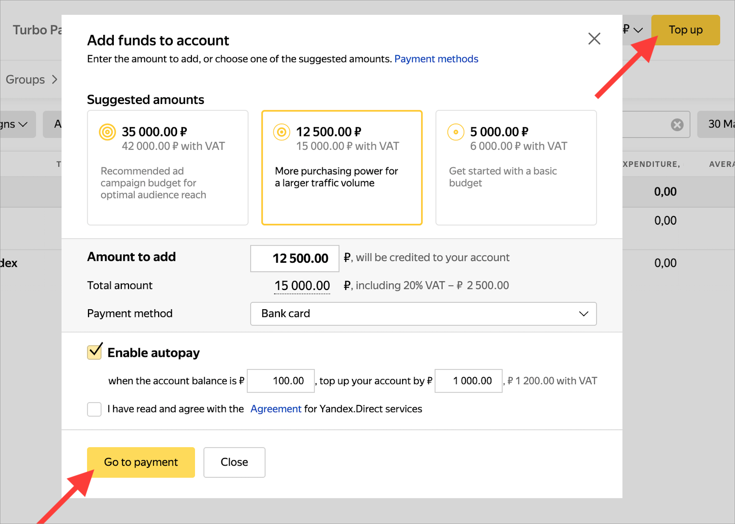Expand the Groups breadcrumb chevron
Image resolution: width=735 pixels, height=524 pixels.
[55, 79]
